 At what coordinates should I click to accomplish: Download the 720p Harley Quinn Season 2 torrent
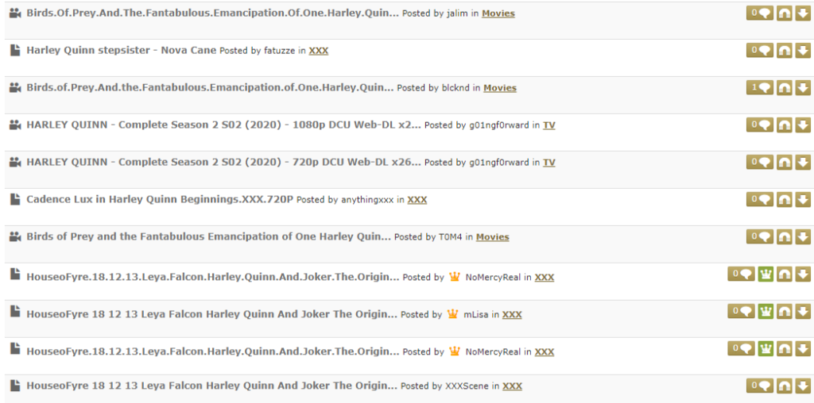pyautogui.click(x=803, y=163)
